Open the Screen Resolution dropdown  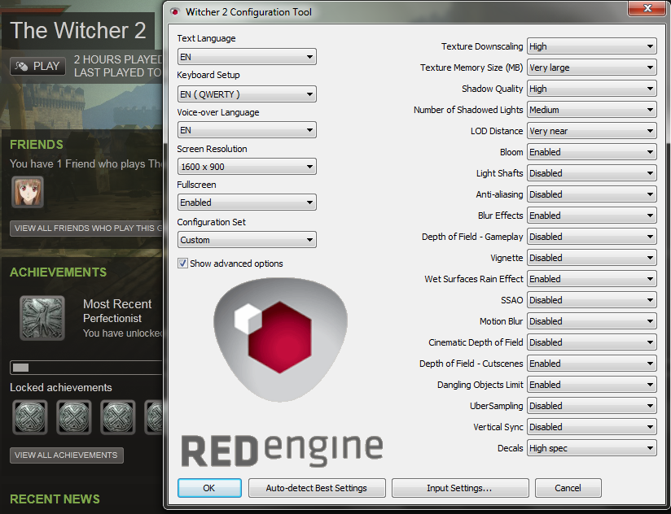pyautogui.click(x=247, y=167)
